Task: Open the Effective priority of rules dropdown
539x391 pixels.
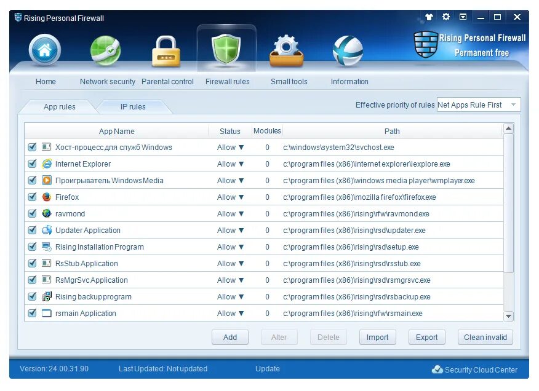Action: point(479,105)
